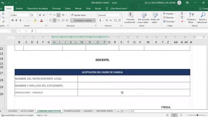
Task: Toggle italic K formatting
Action: tap(17, 20)
